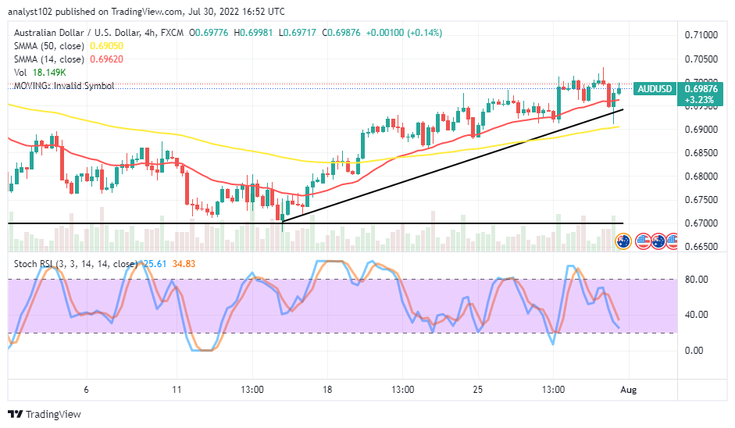Click the yellow SMMA value 0.69050
The width and height of the screenshot is (735, 428).
point(106,46)
